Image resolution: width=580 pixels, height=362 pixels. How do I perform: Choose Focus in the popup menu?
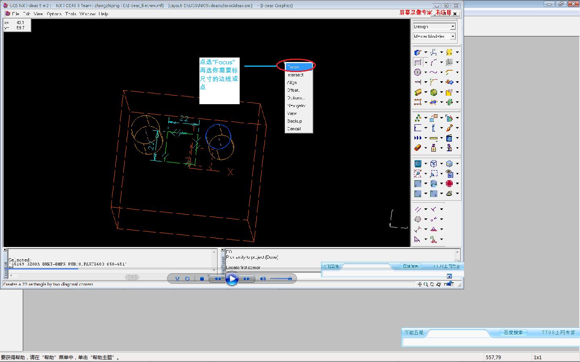pos(298,67)
